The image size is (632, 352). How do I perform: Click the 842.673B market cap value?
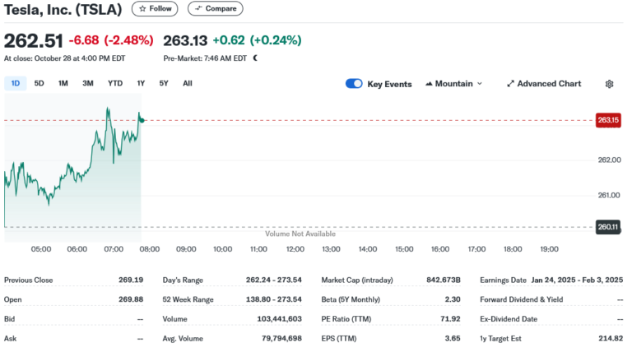pos(444,280)
